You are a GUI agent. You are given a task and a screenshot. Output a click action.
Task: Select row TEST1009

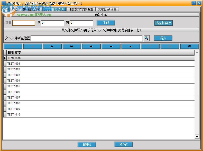(x=100, y=109)
